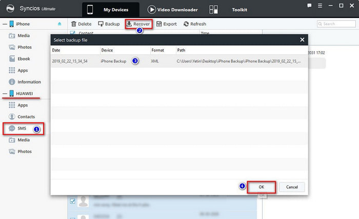Click the Backup toolbar button
This screenshot has width=359, height=219.
pyautogui.click(x=109, y=24)
